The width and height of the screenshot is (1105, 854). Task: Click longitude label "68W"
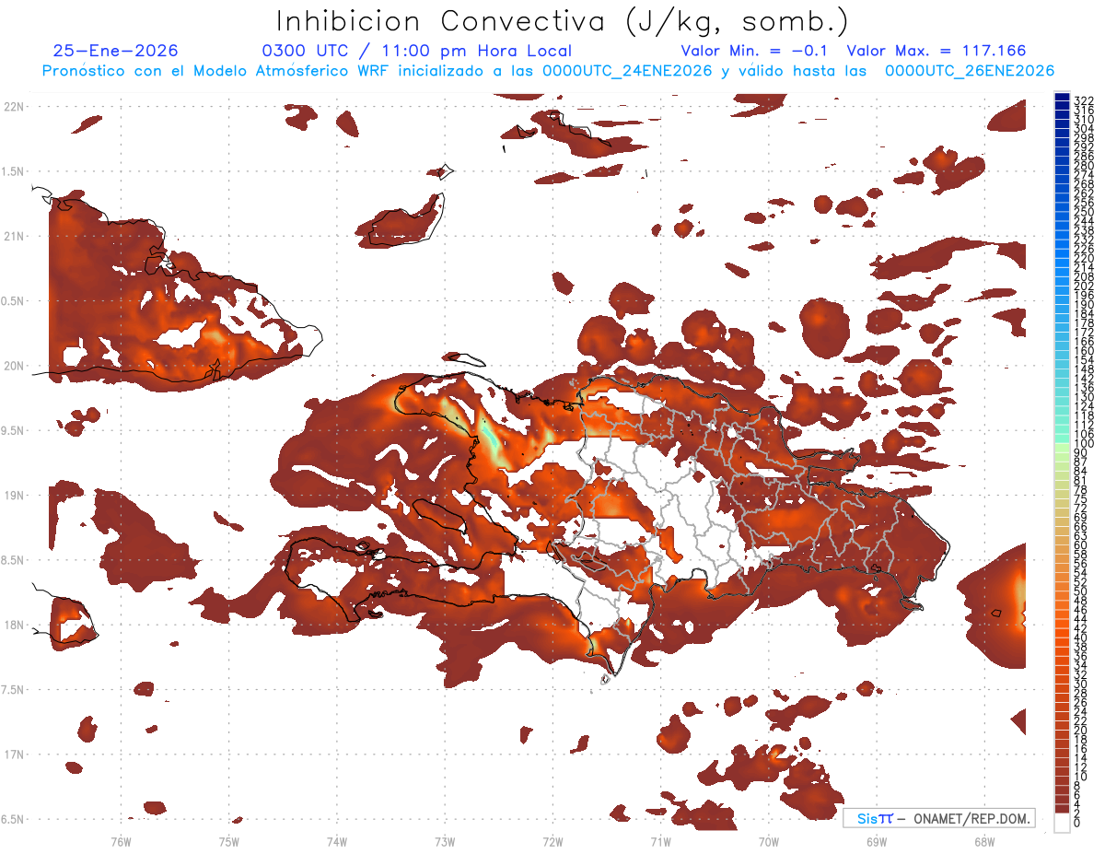(984, 841)
